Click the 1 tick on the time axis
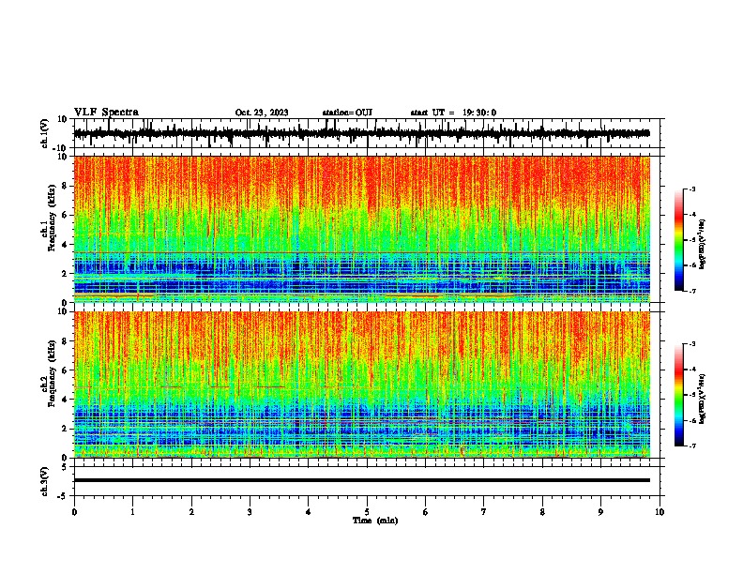This screenshot has height=574, width=743. [132, 512]
